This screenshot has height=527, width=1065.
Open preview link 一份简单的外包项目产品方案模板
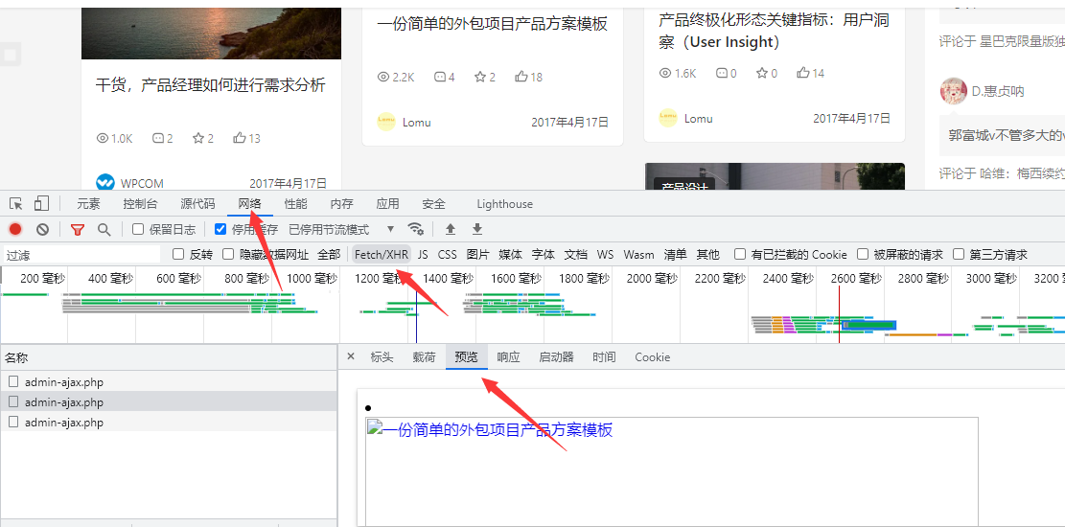498,430
